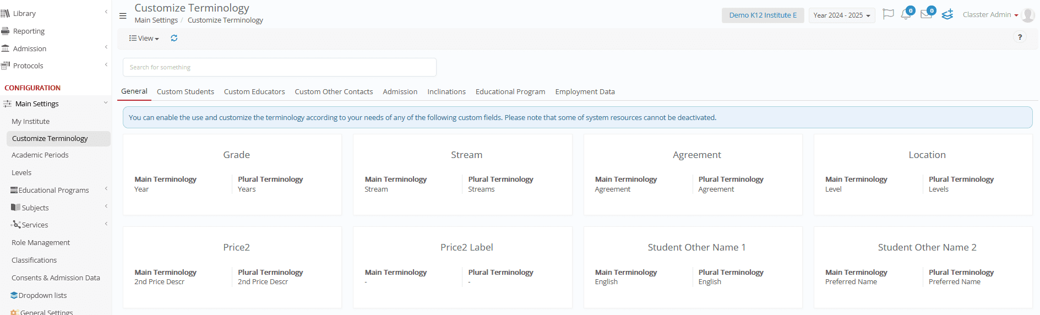This screenshot has height=315, width=1040.
Task: Open Main Settings breadcrumb link
Action: (x=156, y=20)
